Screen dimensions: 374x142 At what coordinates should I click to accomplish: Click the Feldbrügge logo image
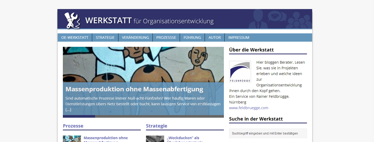point(240,72)
